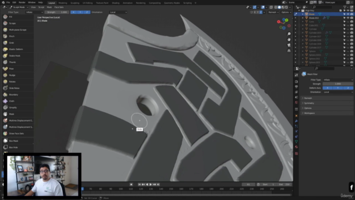Open the Face Sets header menu
Viewport: 355px width, 200px height.
click(x=59, y=7)
